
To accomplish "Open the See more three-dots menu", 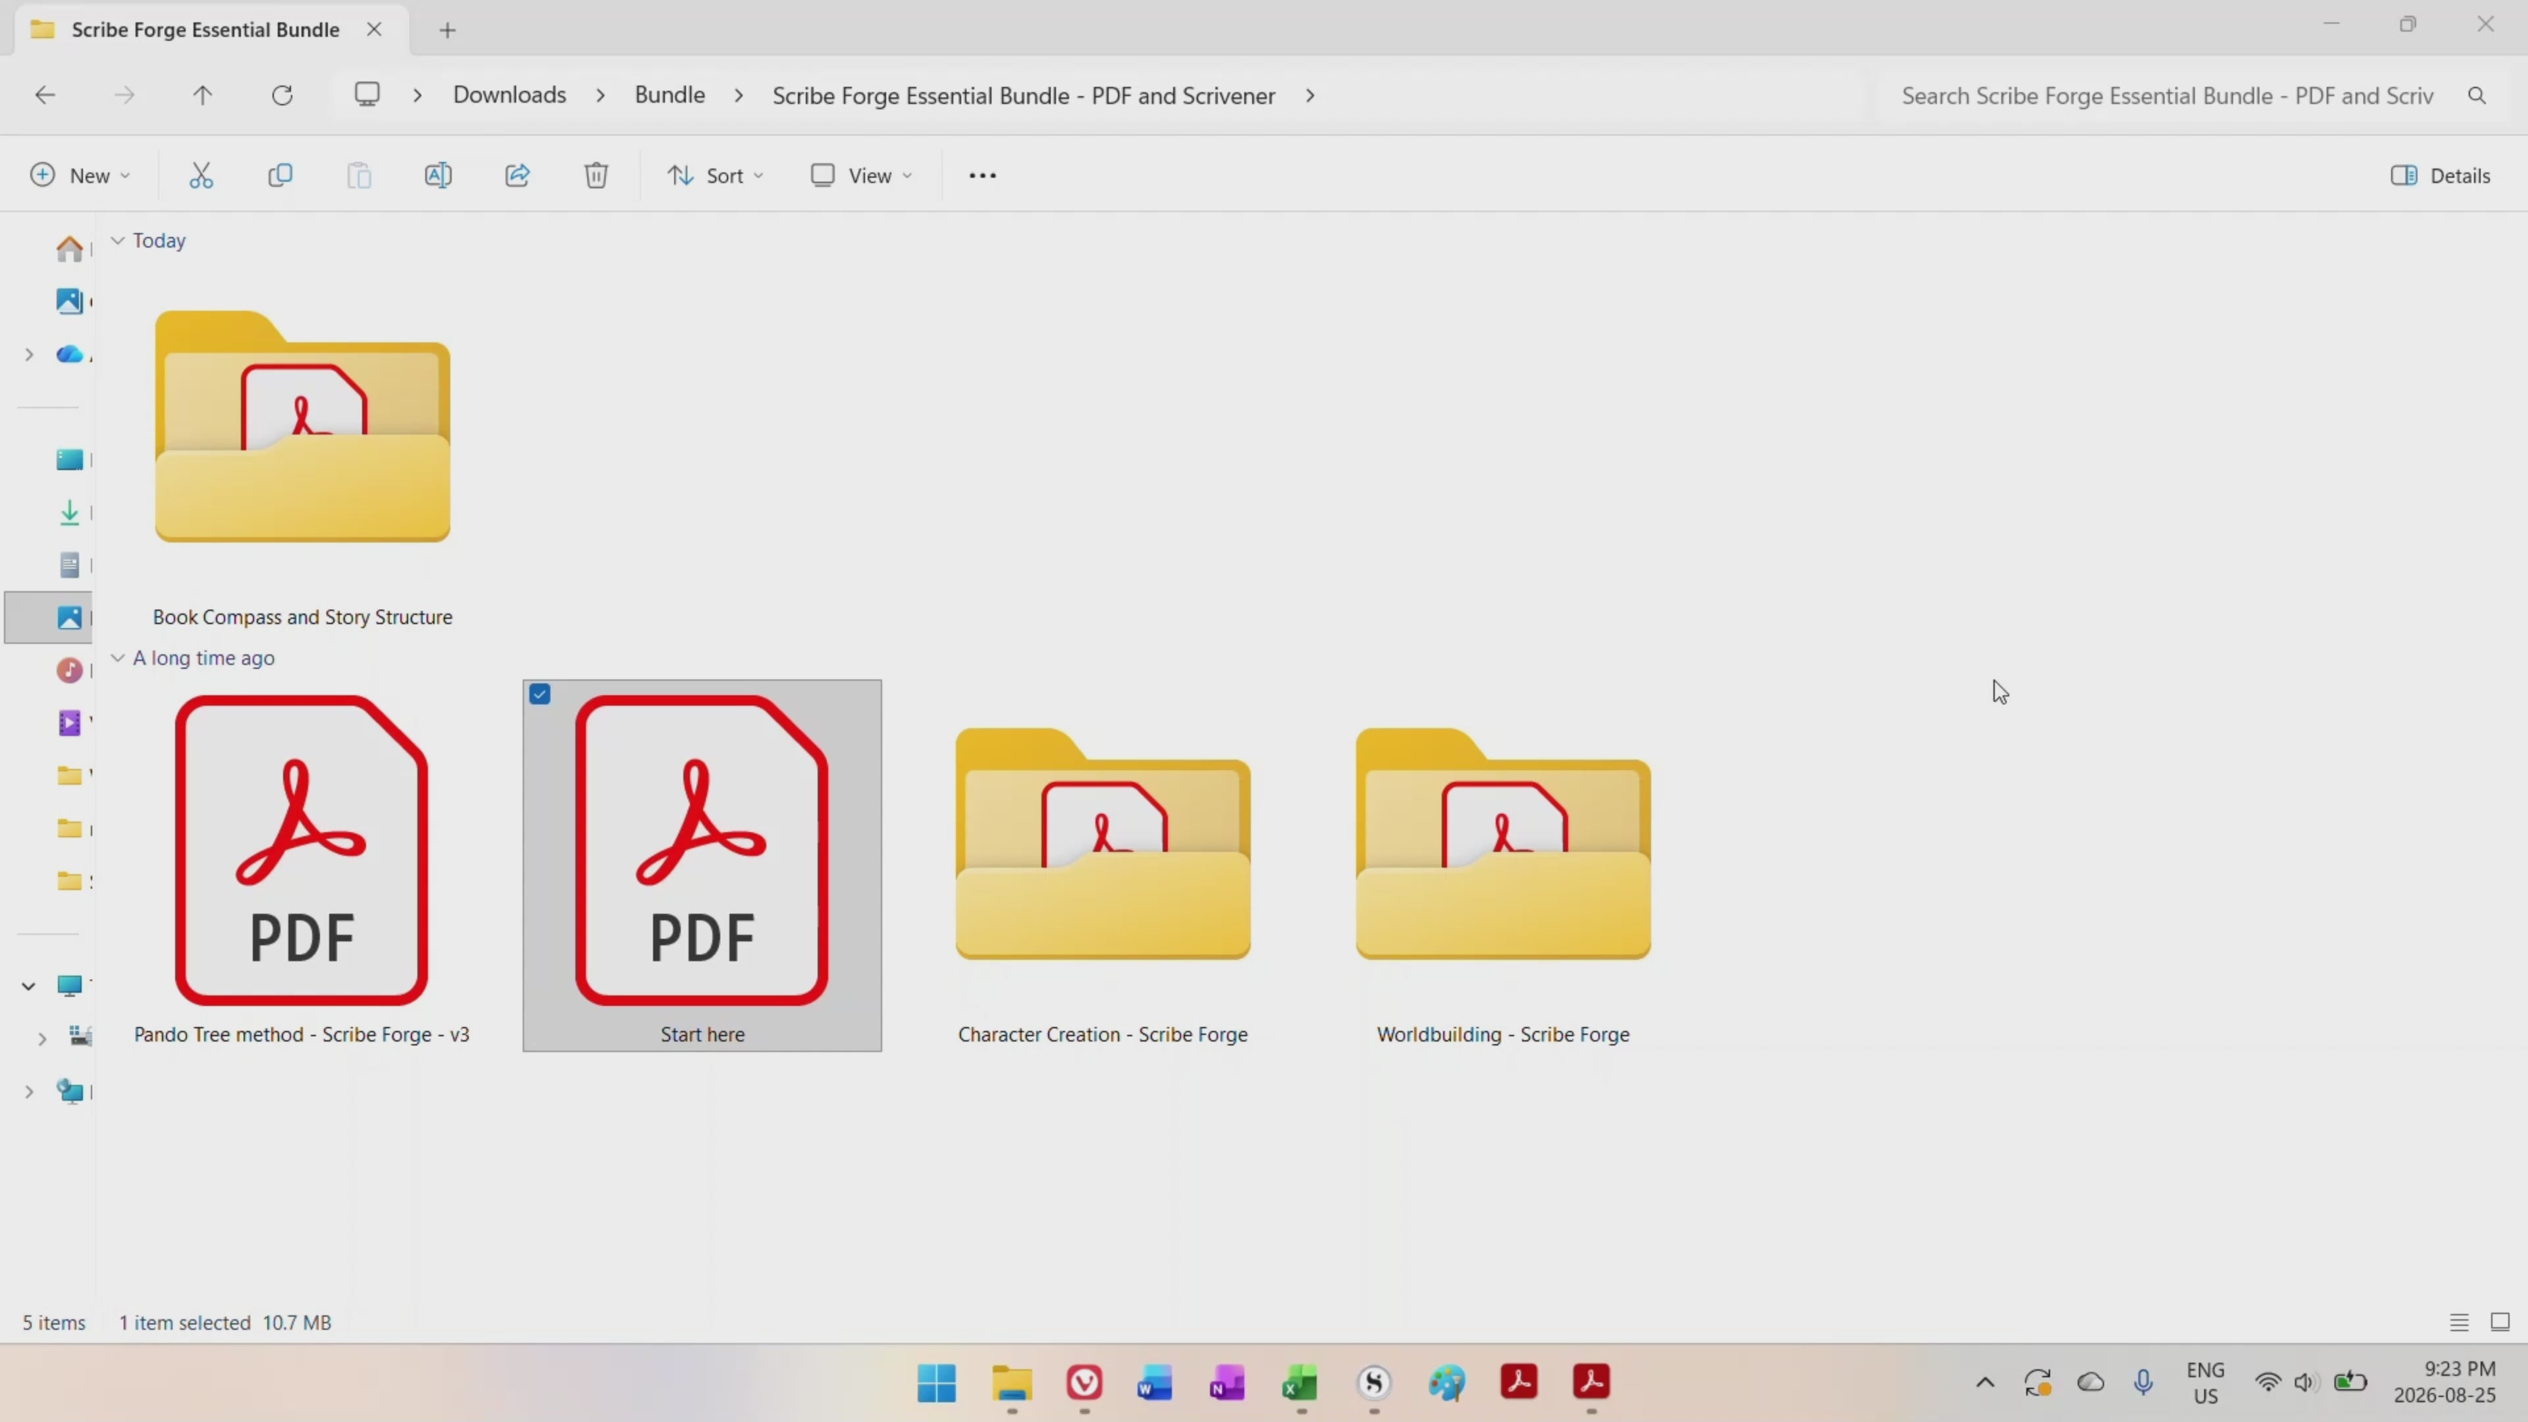I will 982,176.
